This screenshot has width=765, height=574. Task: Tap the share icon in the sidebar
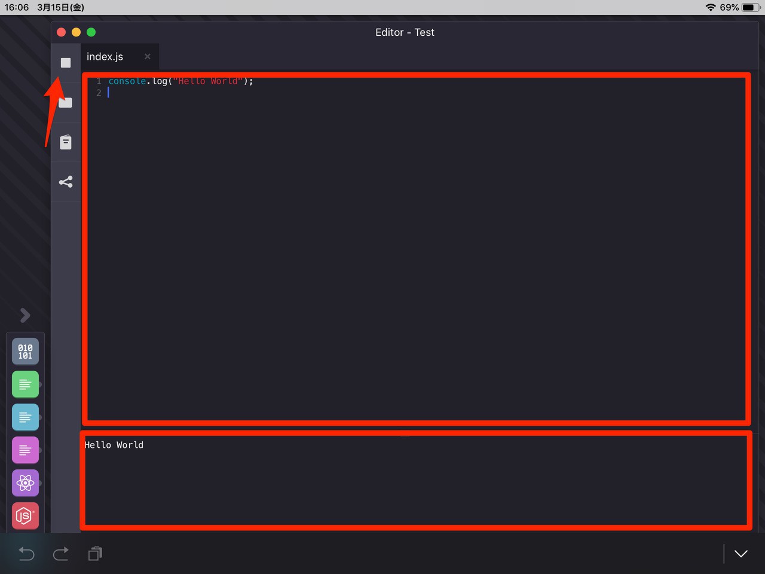point(66,182)
